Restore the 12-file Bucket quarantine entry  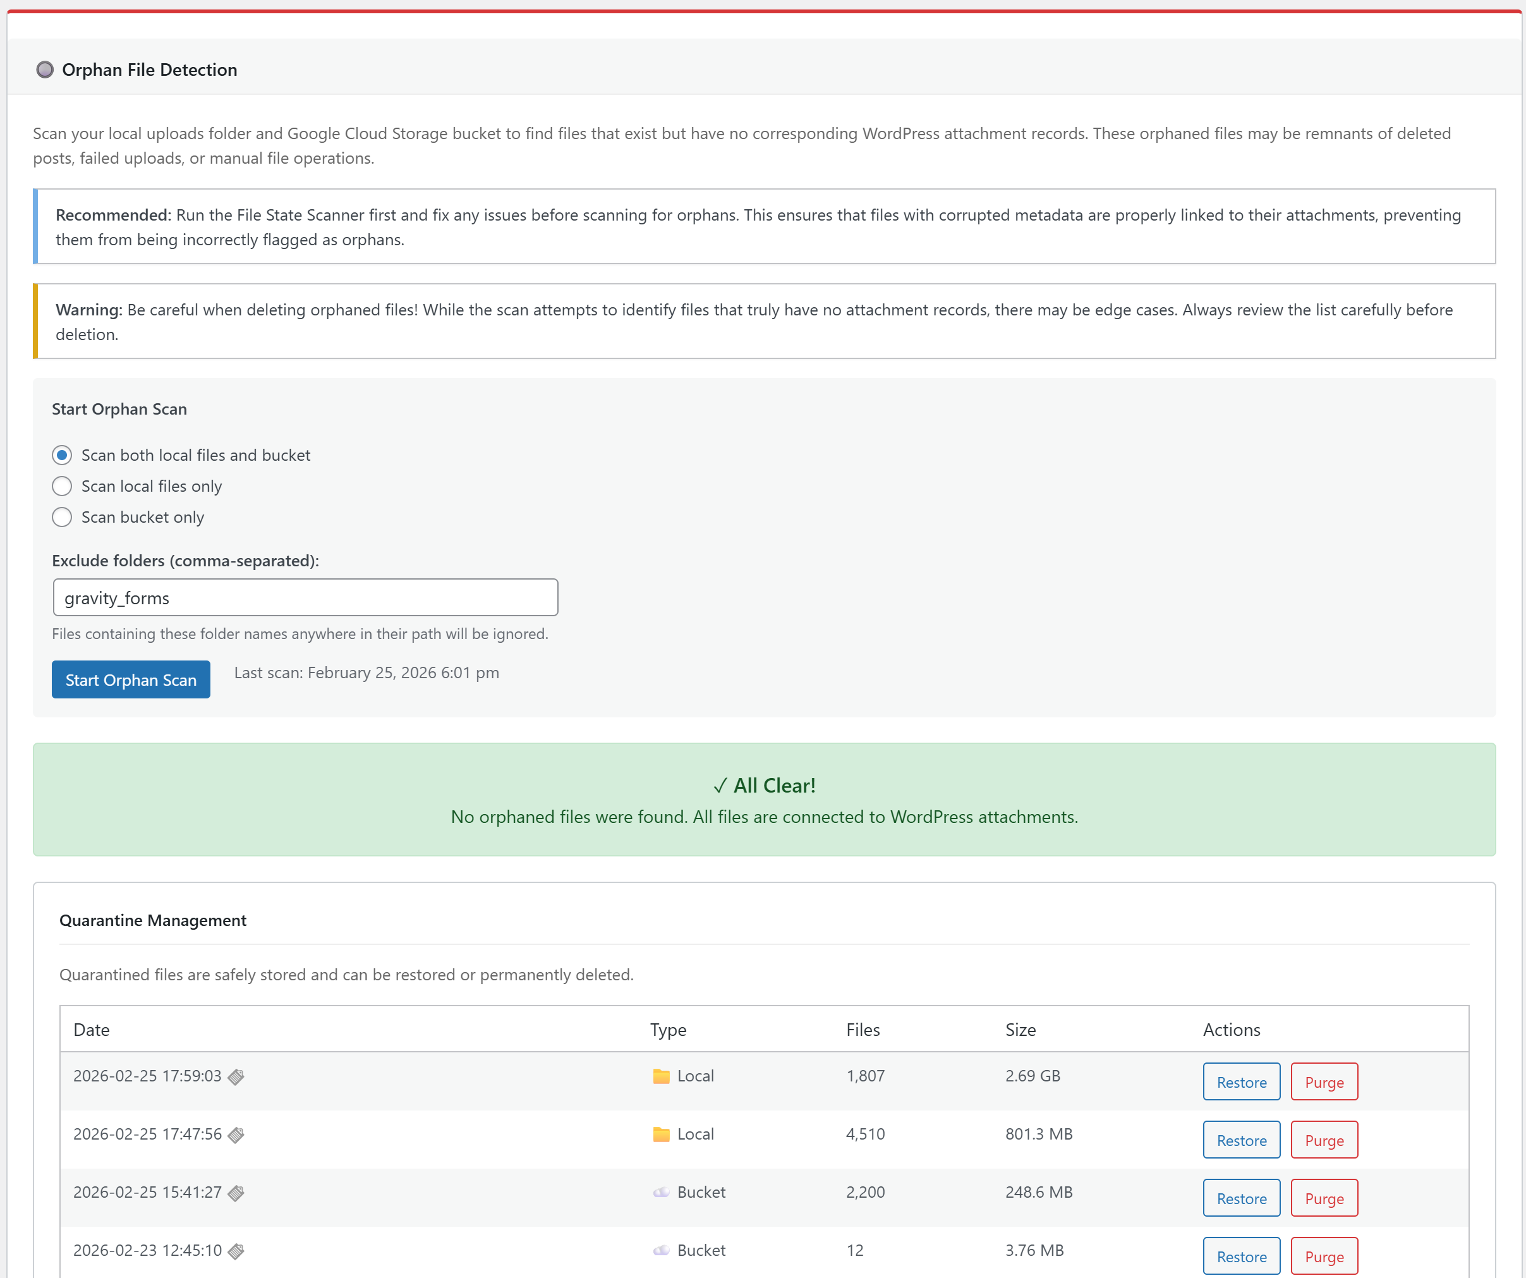(x=1240, y=1255)
